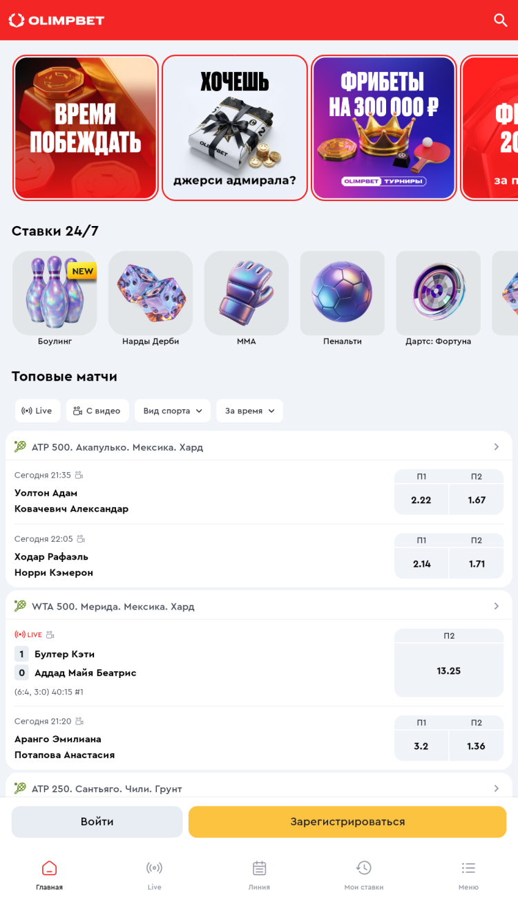Expand the WTA 500 Мерида tournament chevron

click(496, 606)
